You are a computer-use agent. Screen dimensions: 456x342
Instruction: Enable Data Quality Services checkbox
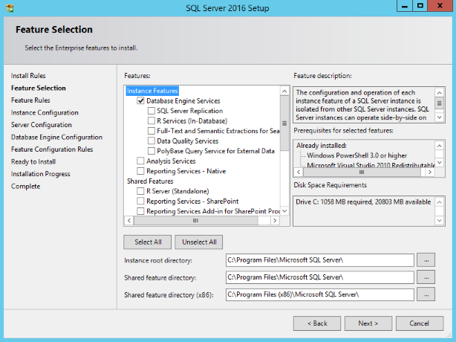pos(152,141)
